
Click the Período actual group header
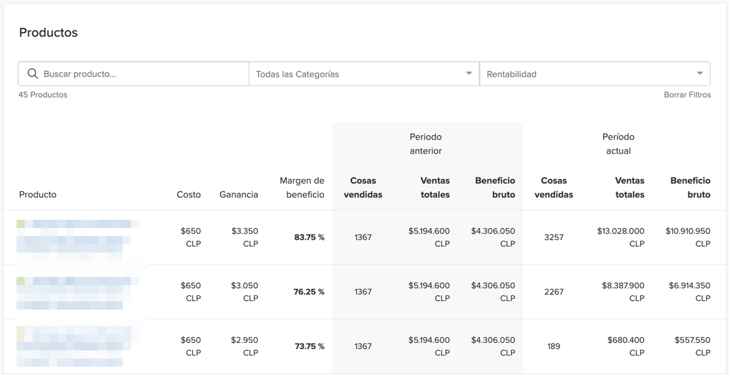point(618,144)
